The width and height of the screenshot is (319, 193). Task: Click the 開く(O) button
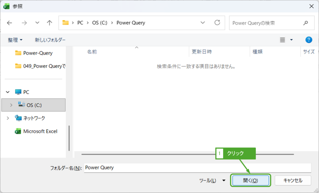[x=250, y=181]
